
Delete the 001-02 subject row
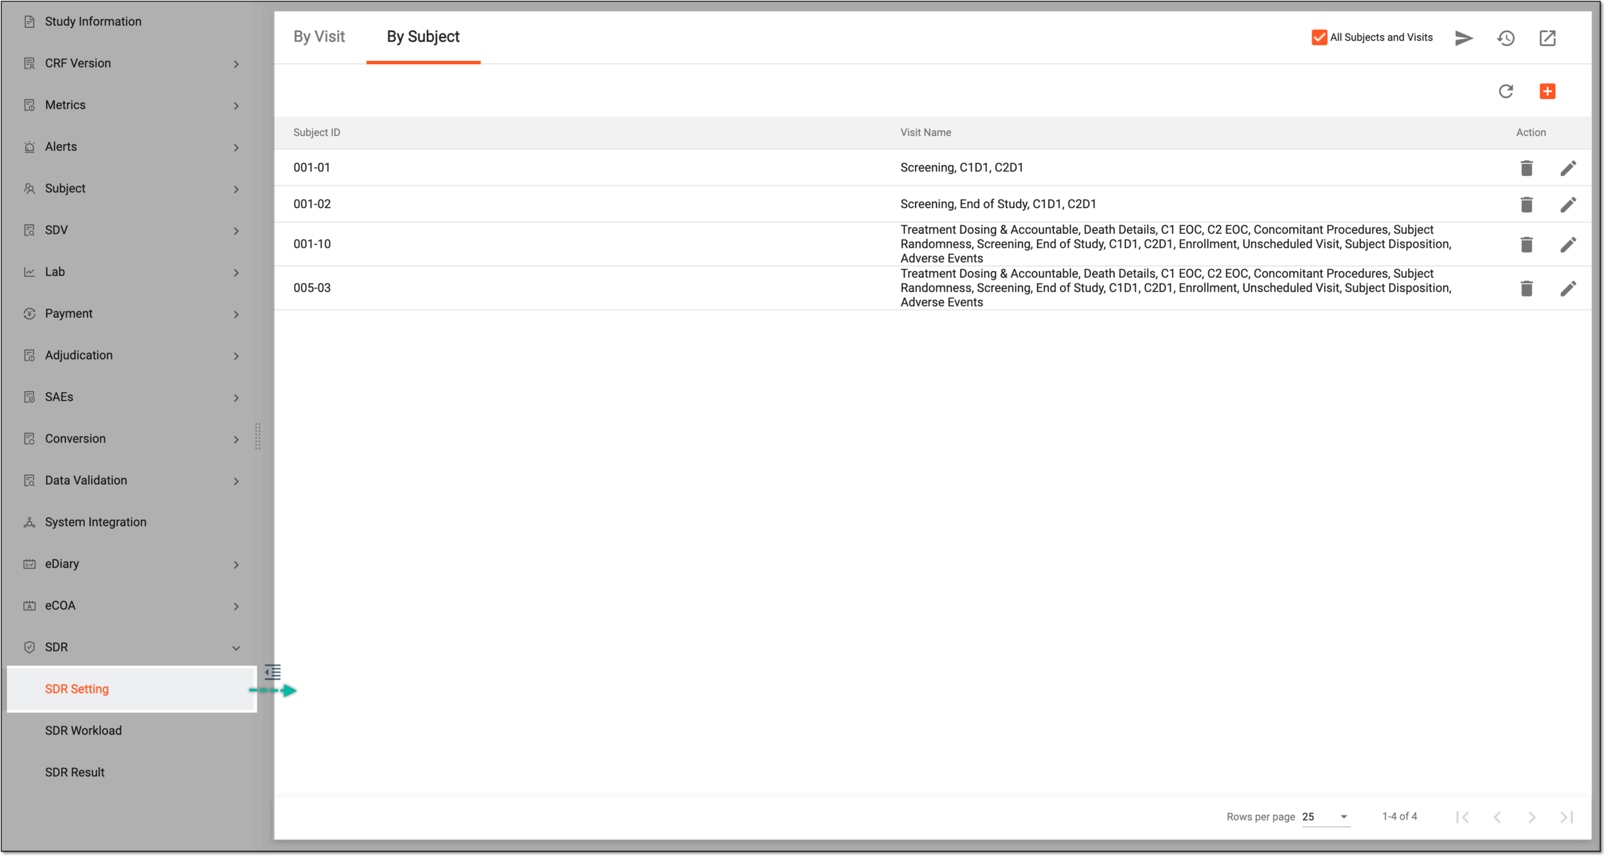pyautogui.click(x=1527, y=205)
